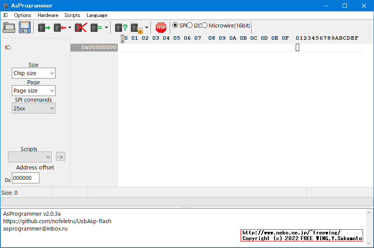Click the progress bar below status bar
The image size is (374, 248).
point(187,202)
